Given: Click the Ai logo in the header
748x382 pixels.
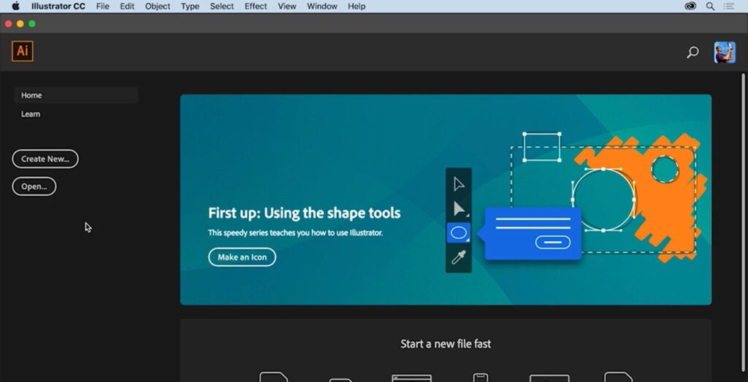Looking at the screenshot, I should pyautogui.click(x=23, y=51).
